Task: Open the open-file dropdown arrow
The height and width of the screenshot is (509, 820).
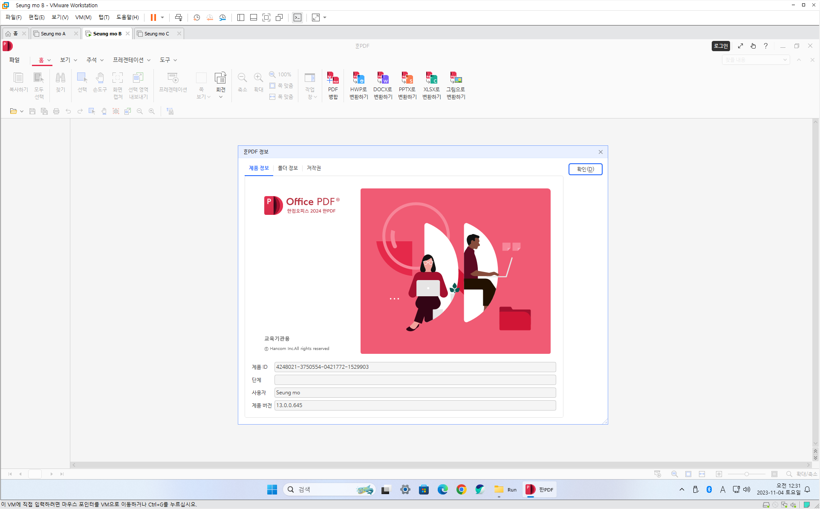Action: [x=22, y=111]
